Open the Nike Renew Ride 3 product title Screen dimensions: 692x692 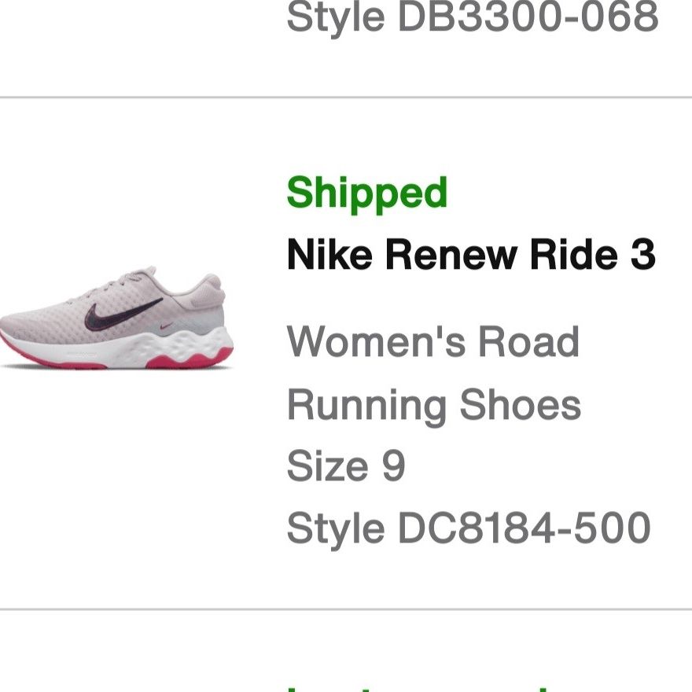471,254
